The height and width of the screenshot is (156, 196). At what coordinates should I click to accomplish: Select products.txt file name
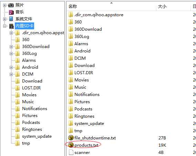point(86,145)
